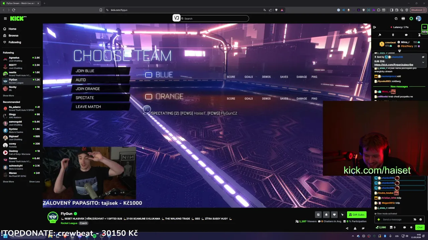Open the user profile avatar menu

[419, 19]
